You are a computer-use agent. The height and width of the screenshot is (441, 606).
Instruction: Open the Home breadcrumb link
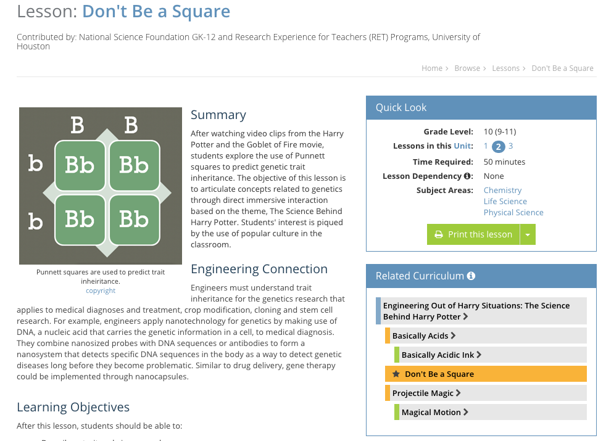tap(432, 68)
